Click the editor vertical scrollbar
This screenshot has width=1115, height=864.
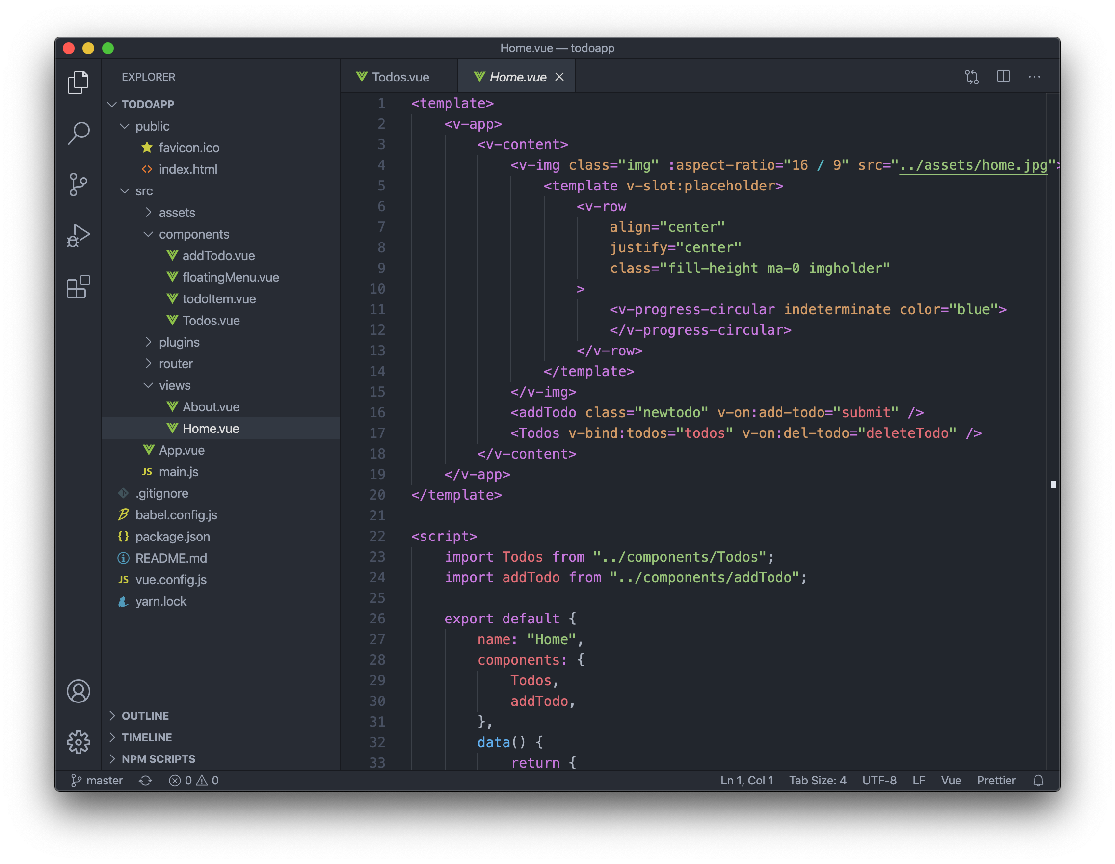(1053, 432)
